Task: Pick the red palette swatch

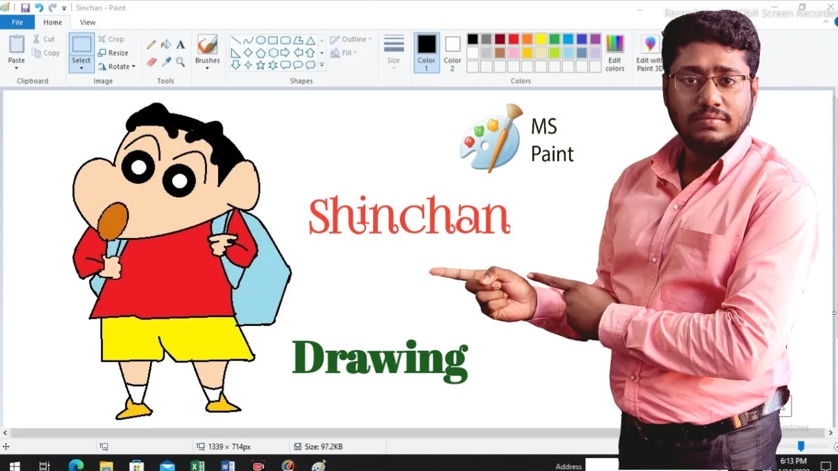Action: 514,39
